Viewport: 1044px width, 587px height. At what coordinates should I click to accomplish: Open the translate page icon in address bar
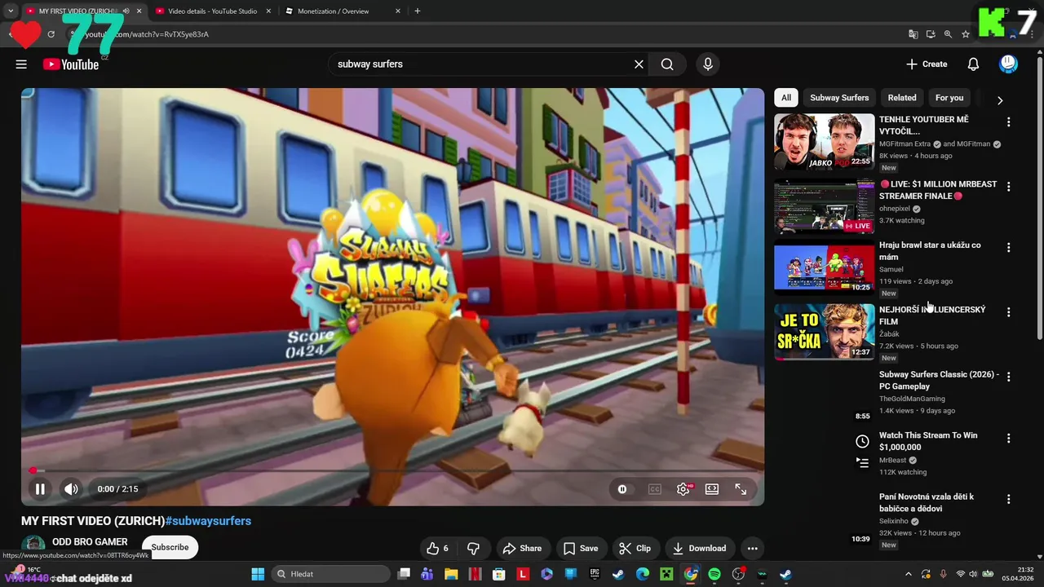[913, 34]
